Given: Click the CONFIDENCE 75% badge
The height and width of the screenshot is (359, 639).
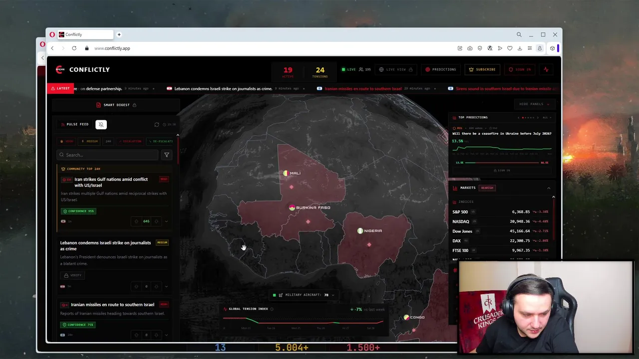Looking at the screenshot, I should [78, 325].
